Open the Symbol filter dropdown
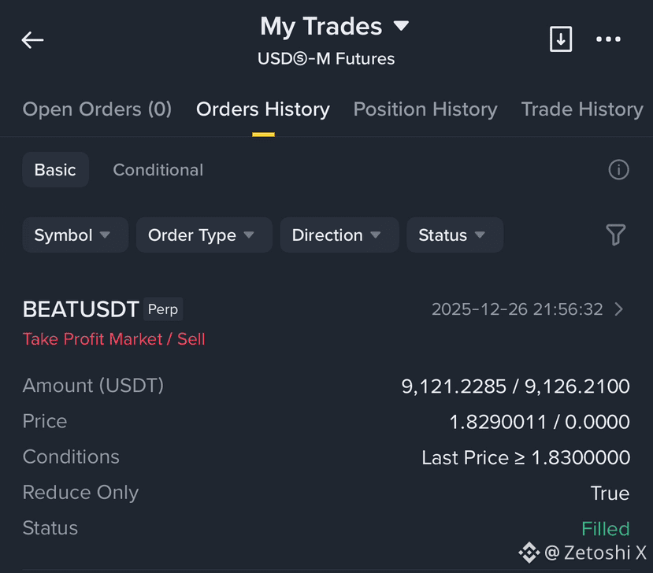The image size is (653, 573). pos(76,235)
